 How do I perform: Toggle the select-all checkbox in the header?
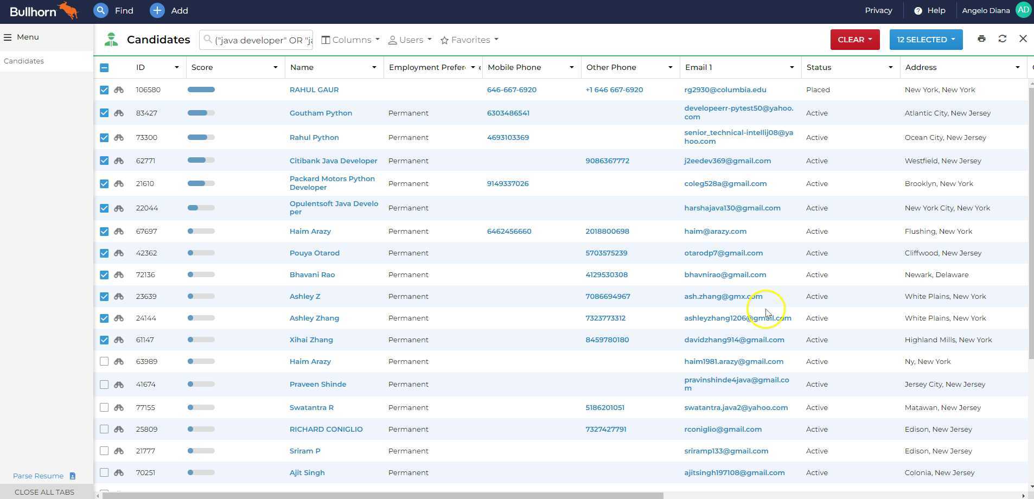[x=104, y=67]
